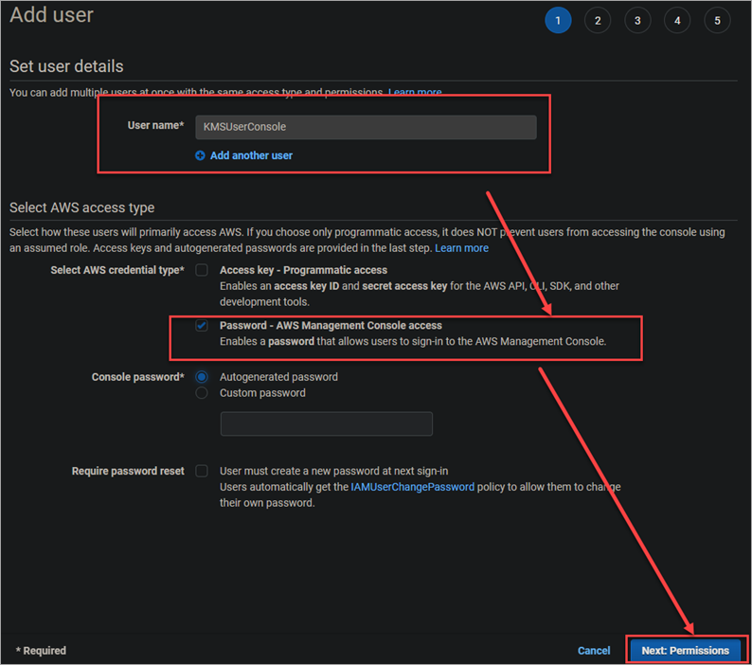Choose Custom password radio option

pos(202,393)
